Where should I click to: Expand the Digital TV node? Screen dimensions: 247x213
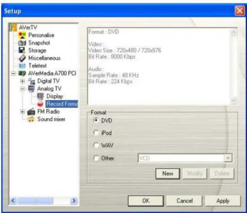click(23, 81)
